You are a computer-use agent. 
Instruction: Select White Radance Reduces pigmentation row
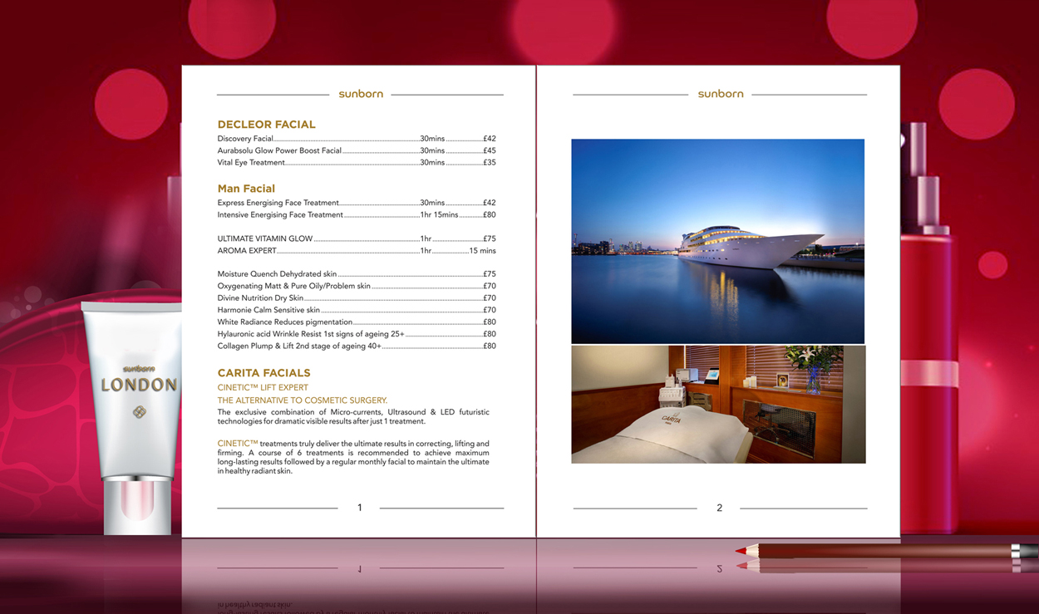pyautogui.click(x=357, y=322)
